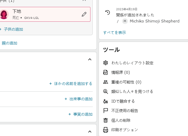Open Michiko Shimoji Shepherd's profile

[x=154, y=21]
